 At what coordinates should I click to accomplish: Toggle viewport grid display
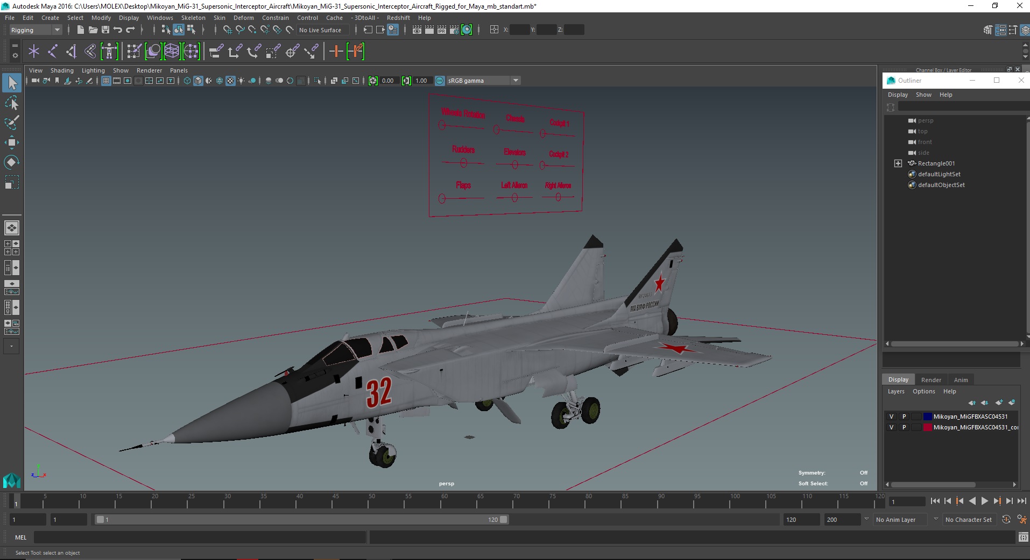tap(106, 81)
